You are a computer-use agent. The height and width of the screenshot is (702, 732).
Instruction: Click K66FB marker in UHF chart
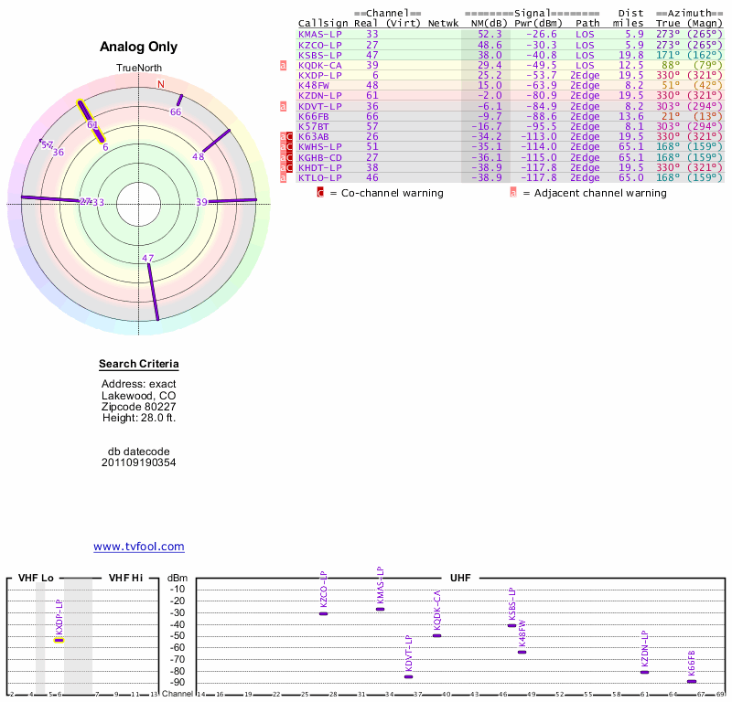(x=692, y=681)
